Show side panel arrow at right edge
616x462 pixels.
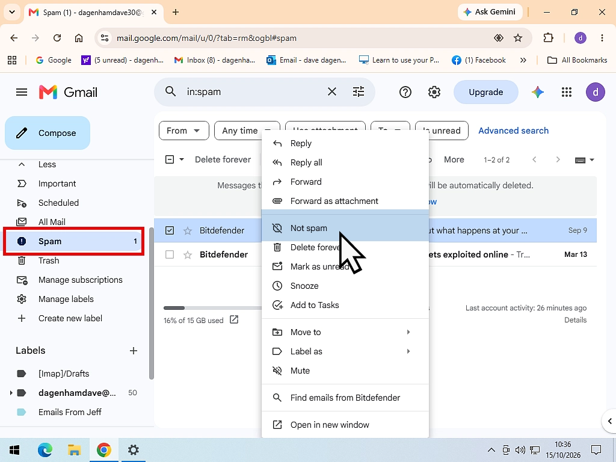[609, 421]
